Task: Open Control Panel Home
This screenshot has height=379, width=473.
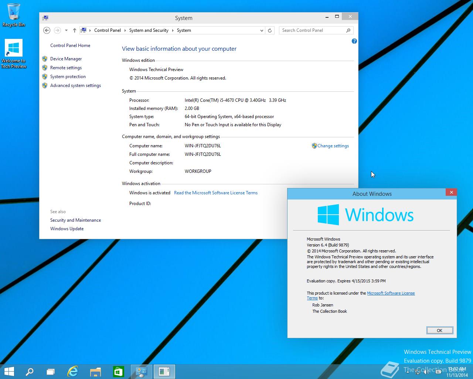Action: pyautogui.click(x=70, y=46)
